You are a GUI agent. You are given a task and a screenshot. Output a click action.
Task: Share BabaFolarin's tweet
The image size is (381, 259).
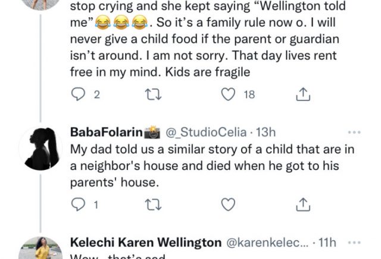[302, 205]
